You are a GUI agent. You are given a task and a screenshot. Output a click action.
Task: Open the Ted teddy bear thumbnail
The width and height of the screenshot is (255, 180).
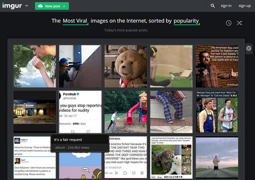pos(126,66)
